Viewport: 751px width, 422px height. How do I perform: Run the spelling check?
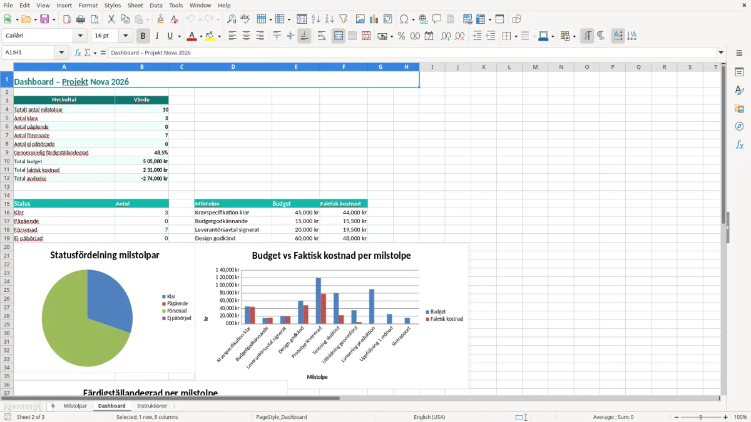click(x=245, y=19)
